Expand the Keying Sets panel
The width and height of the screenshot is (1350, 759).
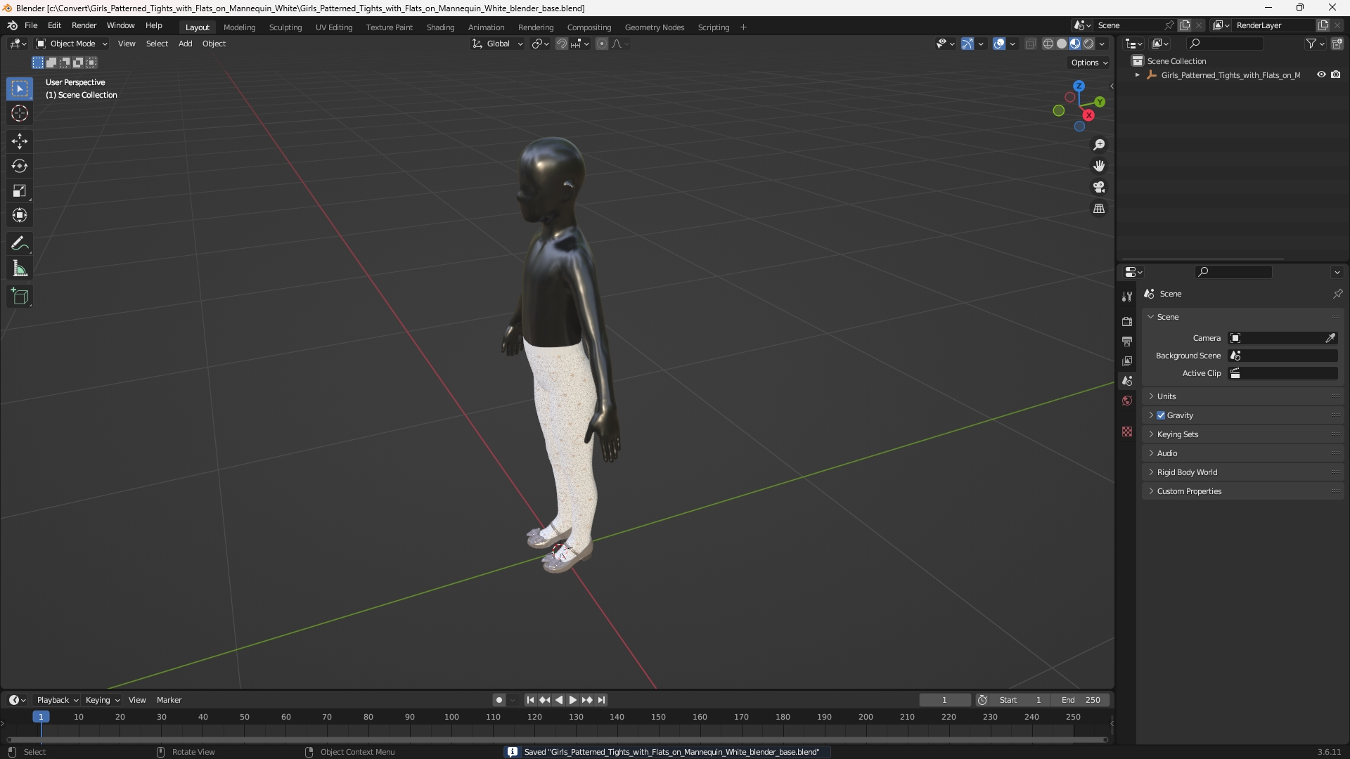pos(1243,434)
